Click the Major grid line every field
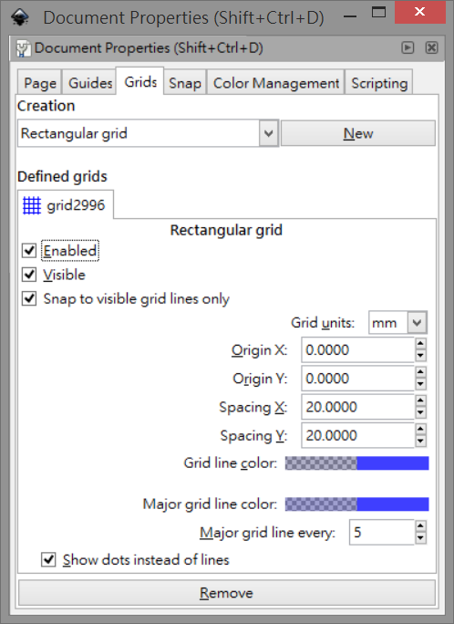The width and height of the screenshot is (454, 624). click(x=382, y=532)
